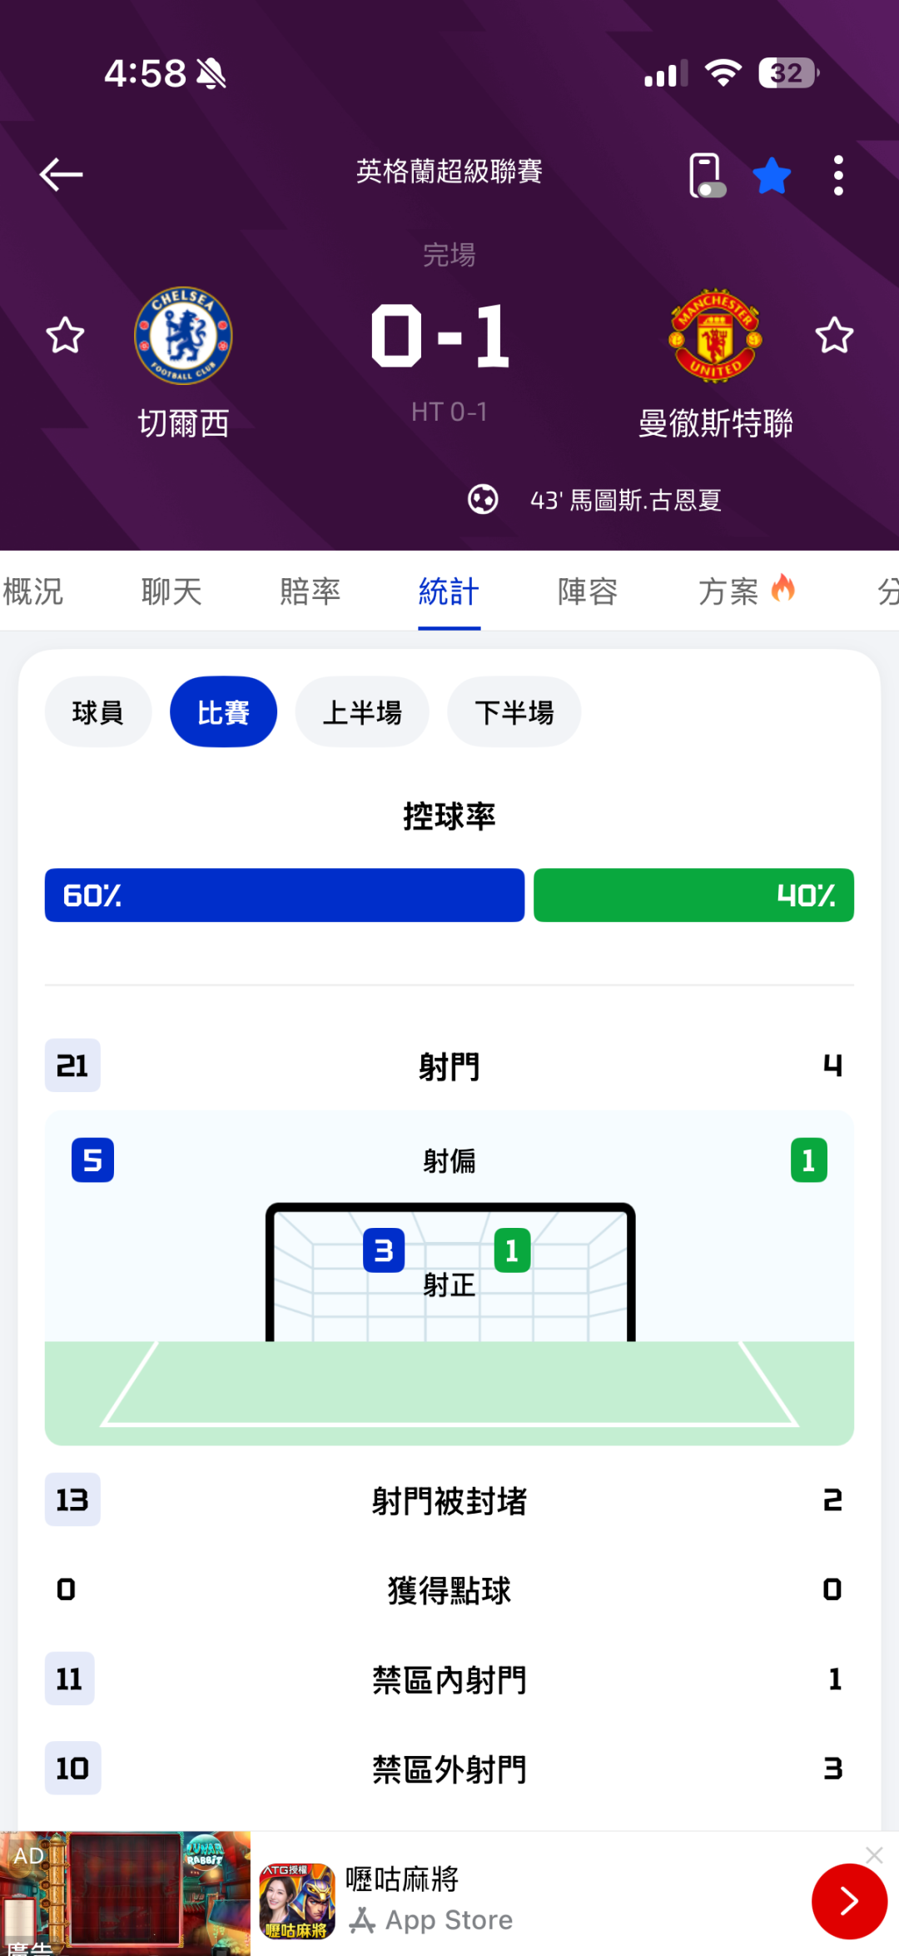Toggle the phone notification switch icon

706,175
